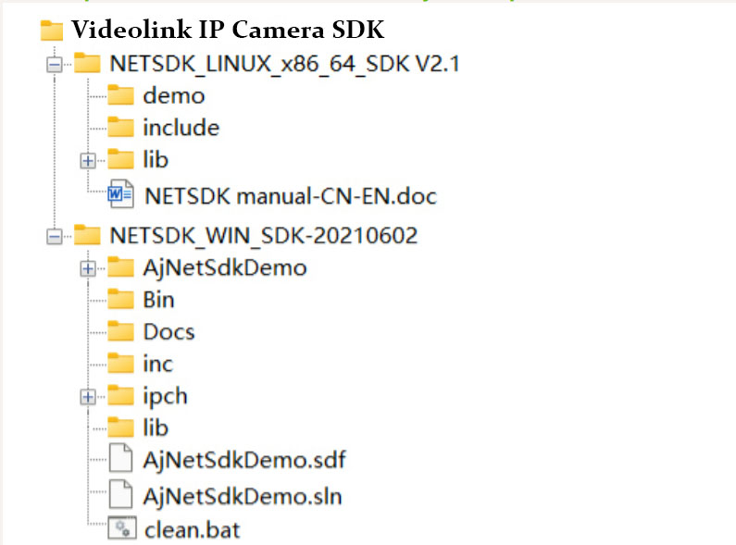736x545 pixels.
Task: Select the inc folder label
Action: (x=157, y=364)
